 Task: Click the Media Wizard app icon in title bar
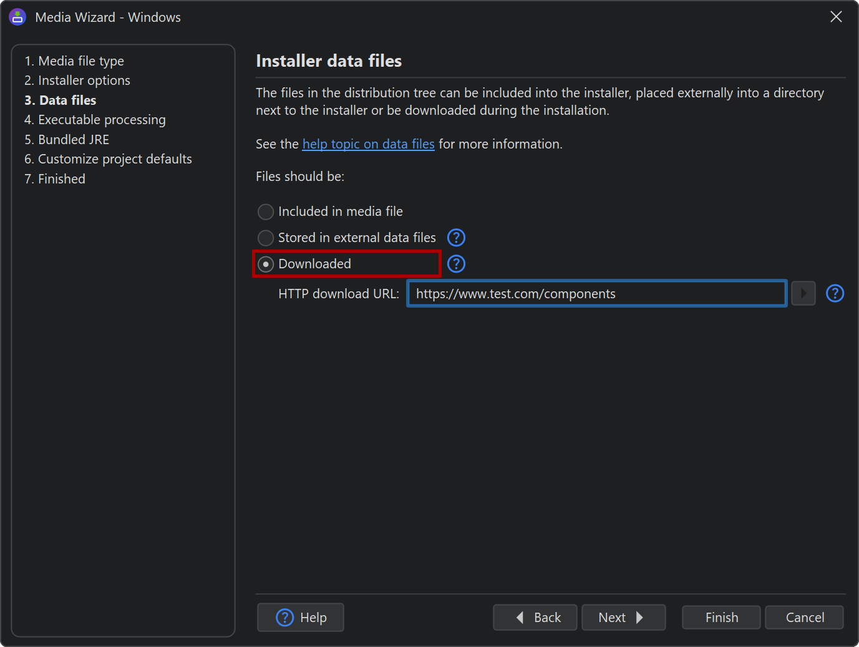17,17
